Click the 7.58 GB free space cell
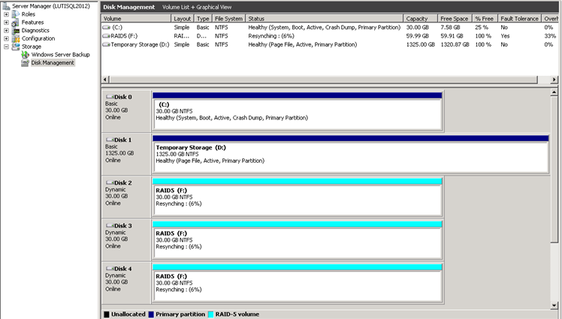 coord(450,27)
